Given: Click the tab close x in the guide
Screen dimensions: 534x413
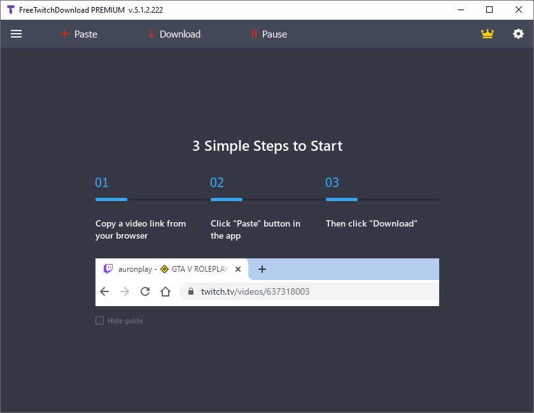Looking at the screenshot, I should 237,269.
